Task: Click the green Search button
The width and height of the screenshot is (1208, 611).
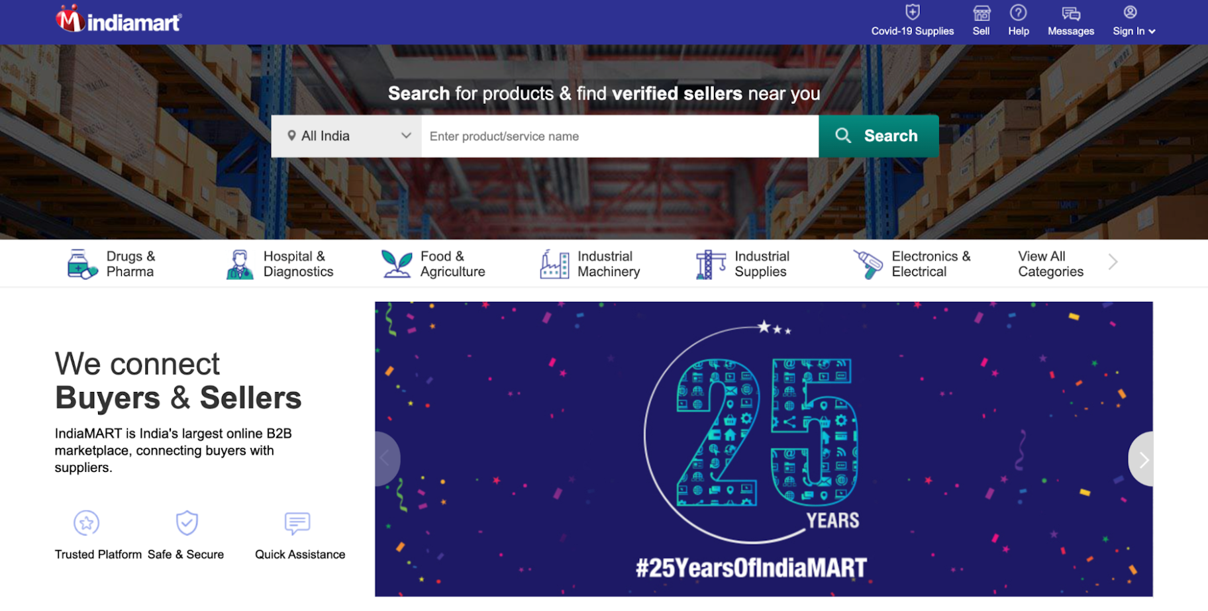Action: 879,136
